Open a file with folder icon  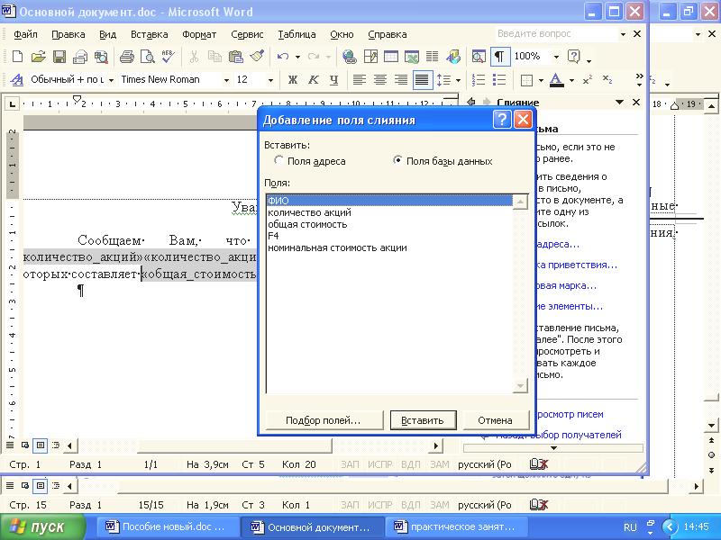pos(38,57)
